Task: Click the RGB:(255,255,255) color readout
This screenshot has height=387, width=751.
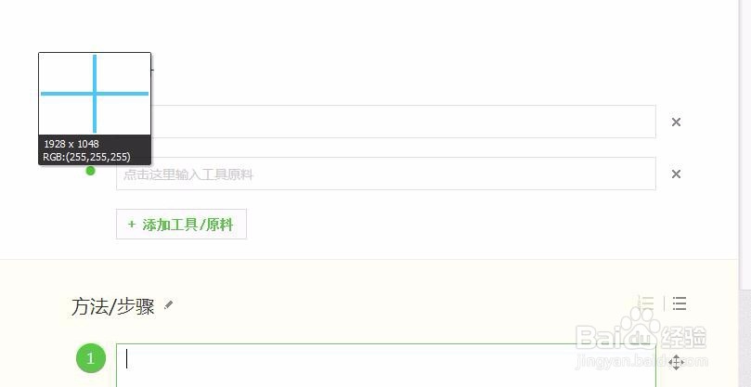Action: pyautogui.click(x=86, y=157)
